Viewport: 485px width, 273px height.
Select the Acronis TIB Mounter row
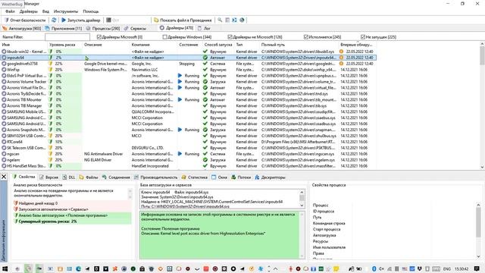click(189, 99)
